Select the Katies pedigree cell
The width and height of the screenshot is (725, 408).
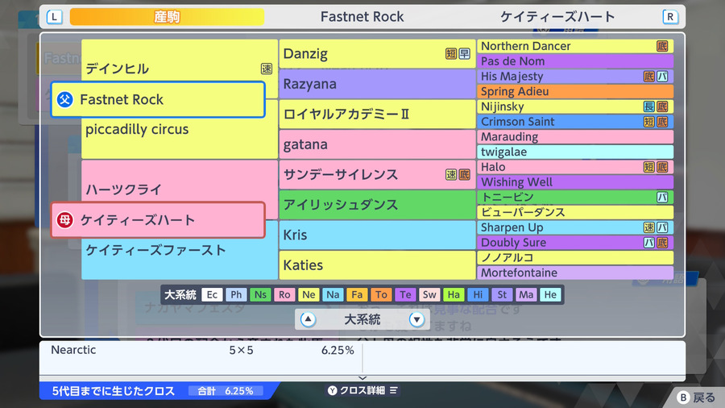tap(377, 265)
